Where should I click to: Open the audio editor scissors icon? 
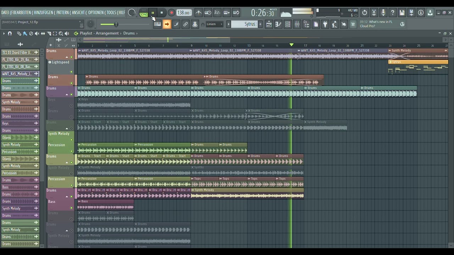[374, 13]
